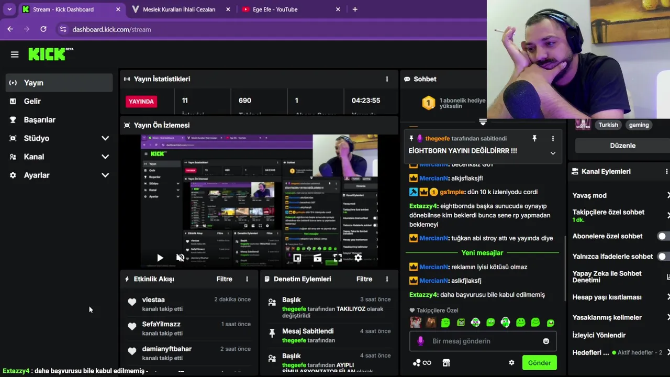Reload the dashboard page
Screen dimensions: 670x377
[x=43, y=29]
